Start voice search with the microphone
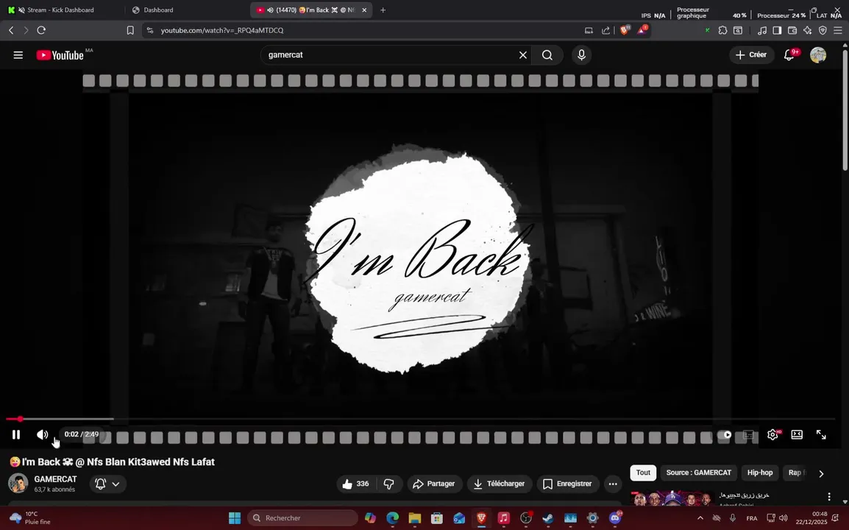Viewport: 849px width, 530px height. coord(581,54)
